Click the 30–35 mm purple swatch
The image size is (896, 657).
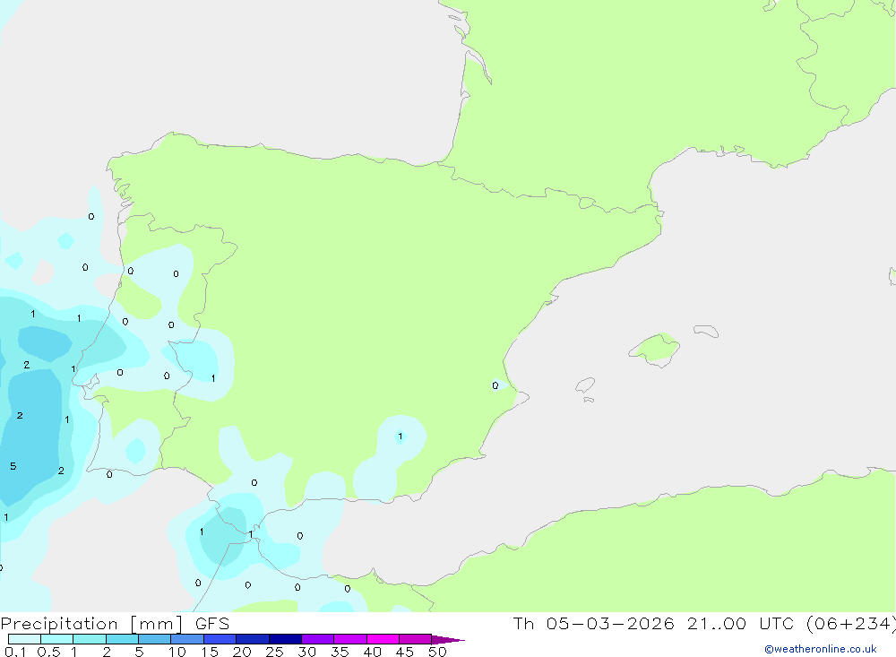pyautogui.click(x=318, y=639)
